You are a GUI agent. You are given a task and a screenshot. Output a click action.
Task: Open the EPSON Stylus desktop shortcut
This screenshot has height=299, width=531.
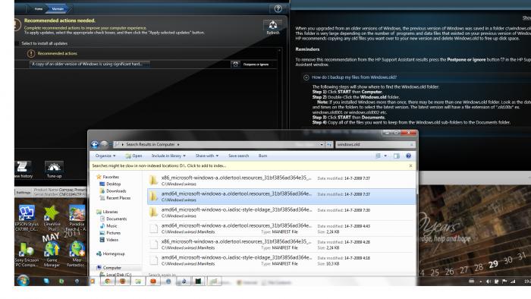pyautogui.click(x=27, y=218)
